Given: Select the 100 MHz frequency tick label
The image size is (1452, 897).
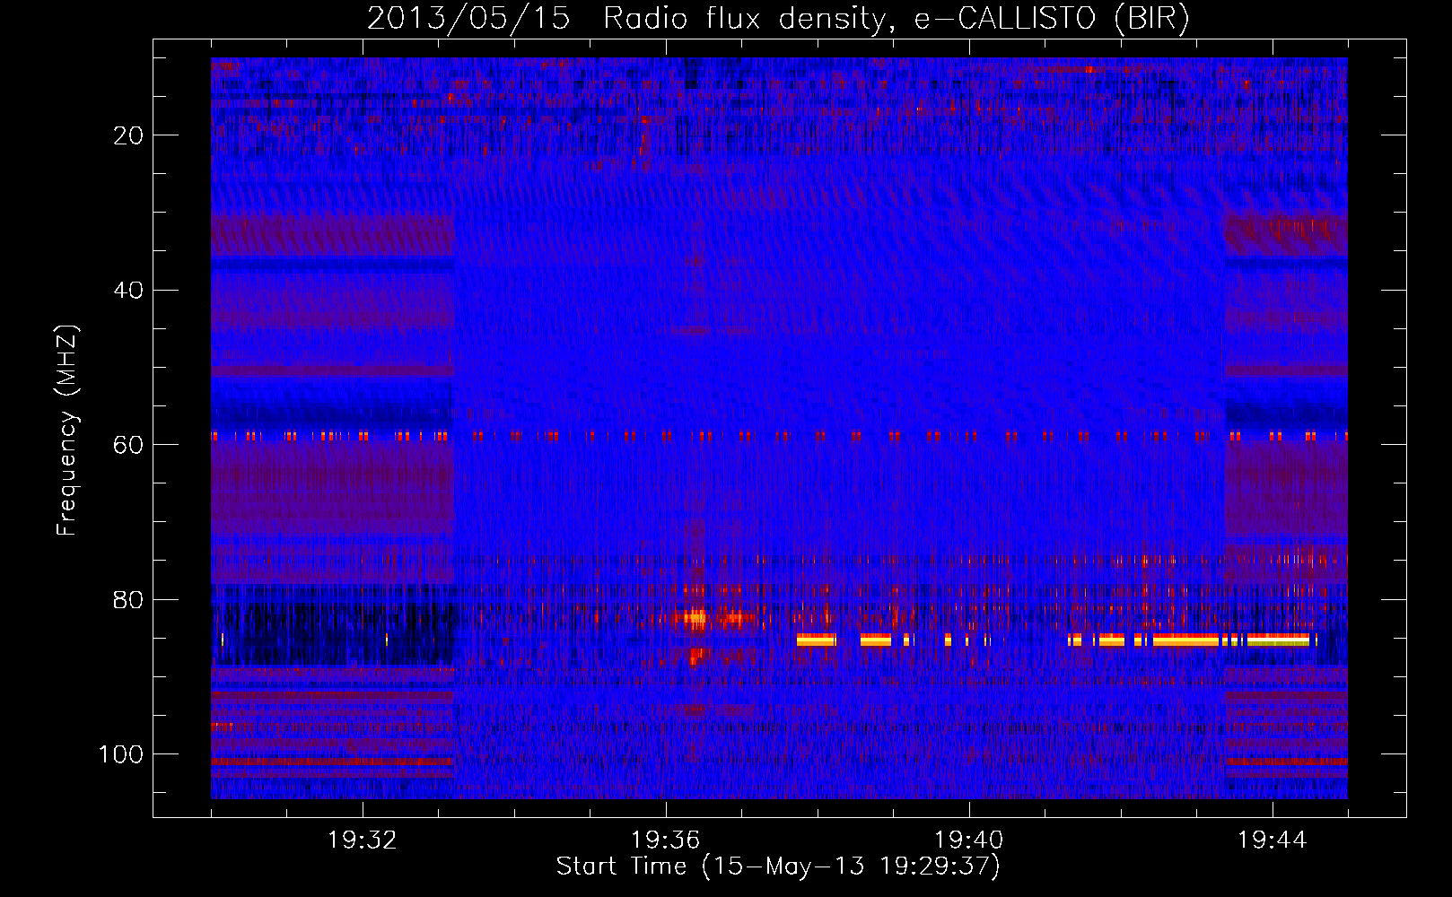Looking at the screenshot, I should [121, 754].
